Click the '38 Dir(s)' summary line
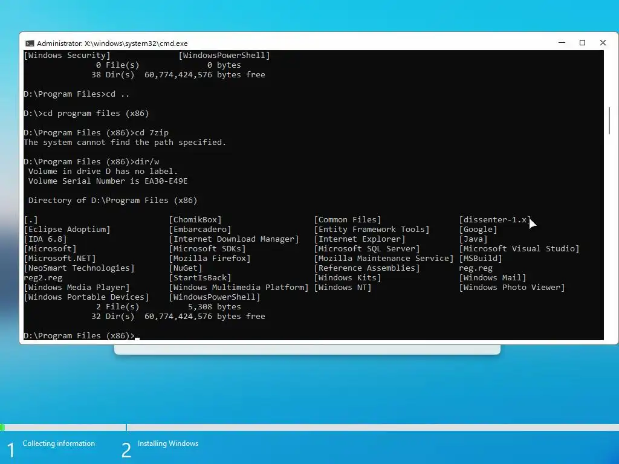This screenshot has height=464, width=619. 178,74
